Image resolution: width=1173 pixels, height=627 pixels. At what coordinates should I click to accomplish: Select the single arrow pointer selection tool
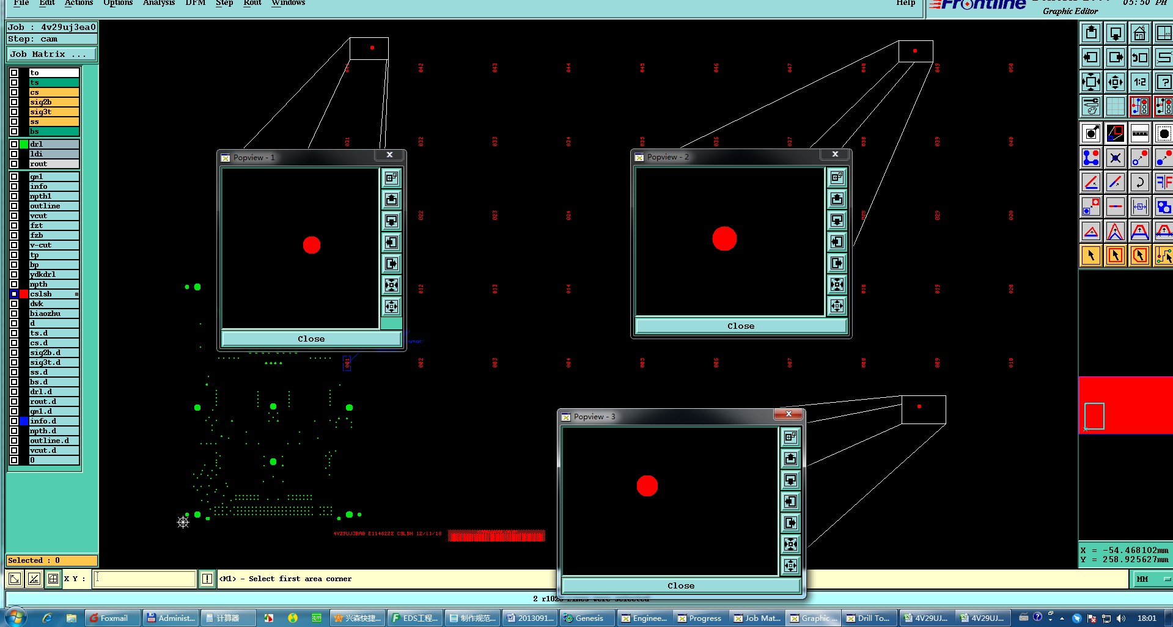pyautogui.click(x=1091, y=255)
